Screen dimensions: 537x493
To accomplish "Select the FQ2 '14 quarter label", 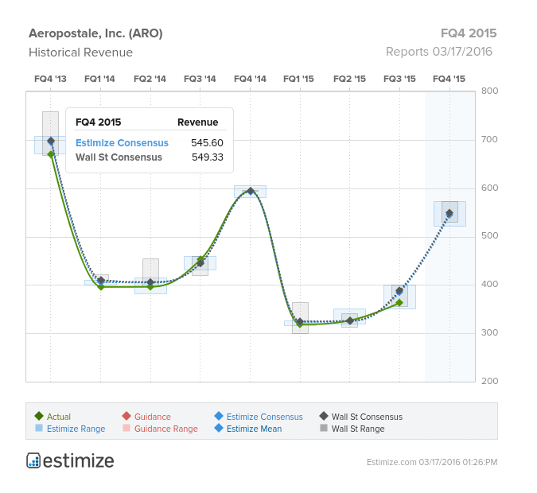I will (x=150, y=79).
